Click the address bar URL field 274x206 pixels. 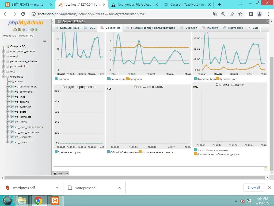(x=122, y=14)
